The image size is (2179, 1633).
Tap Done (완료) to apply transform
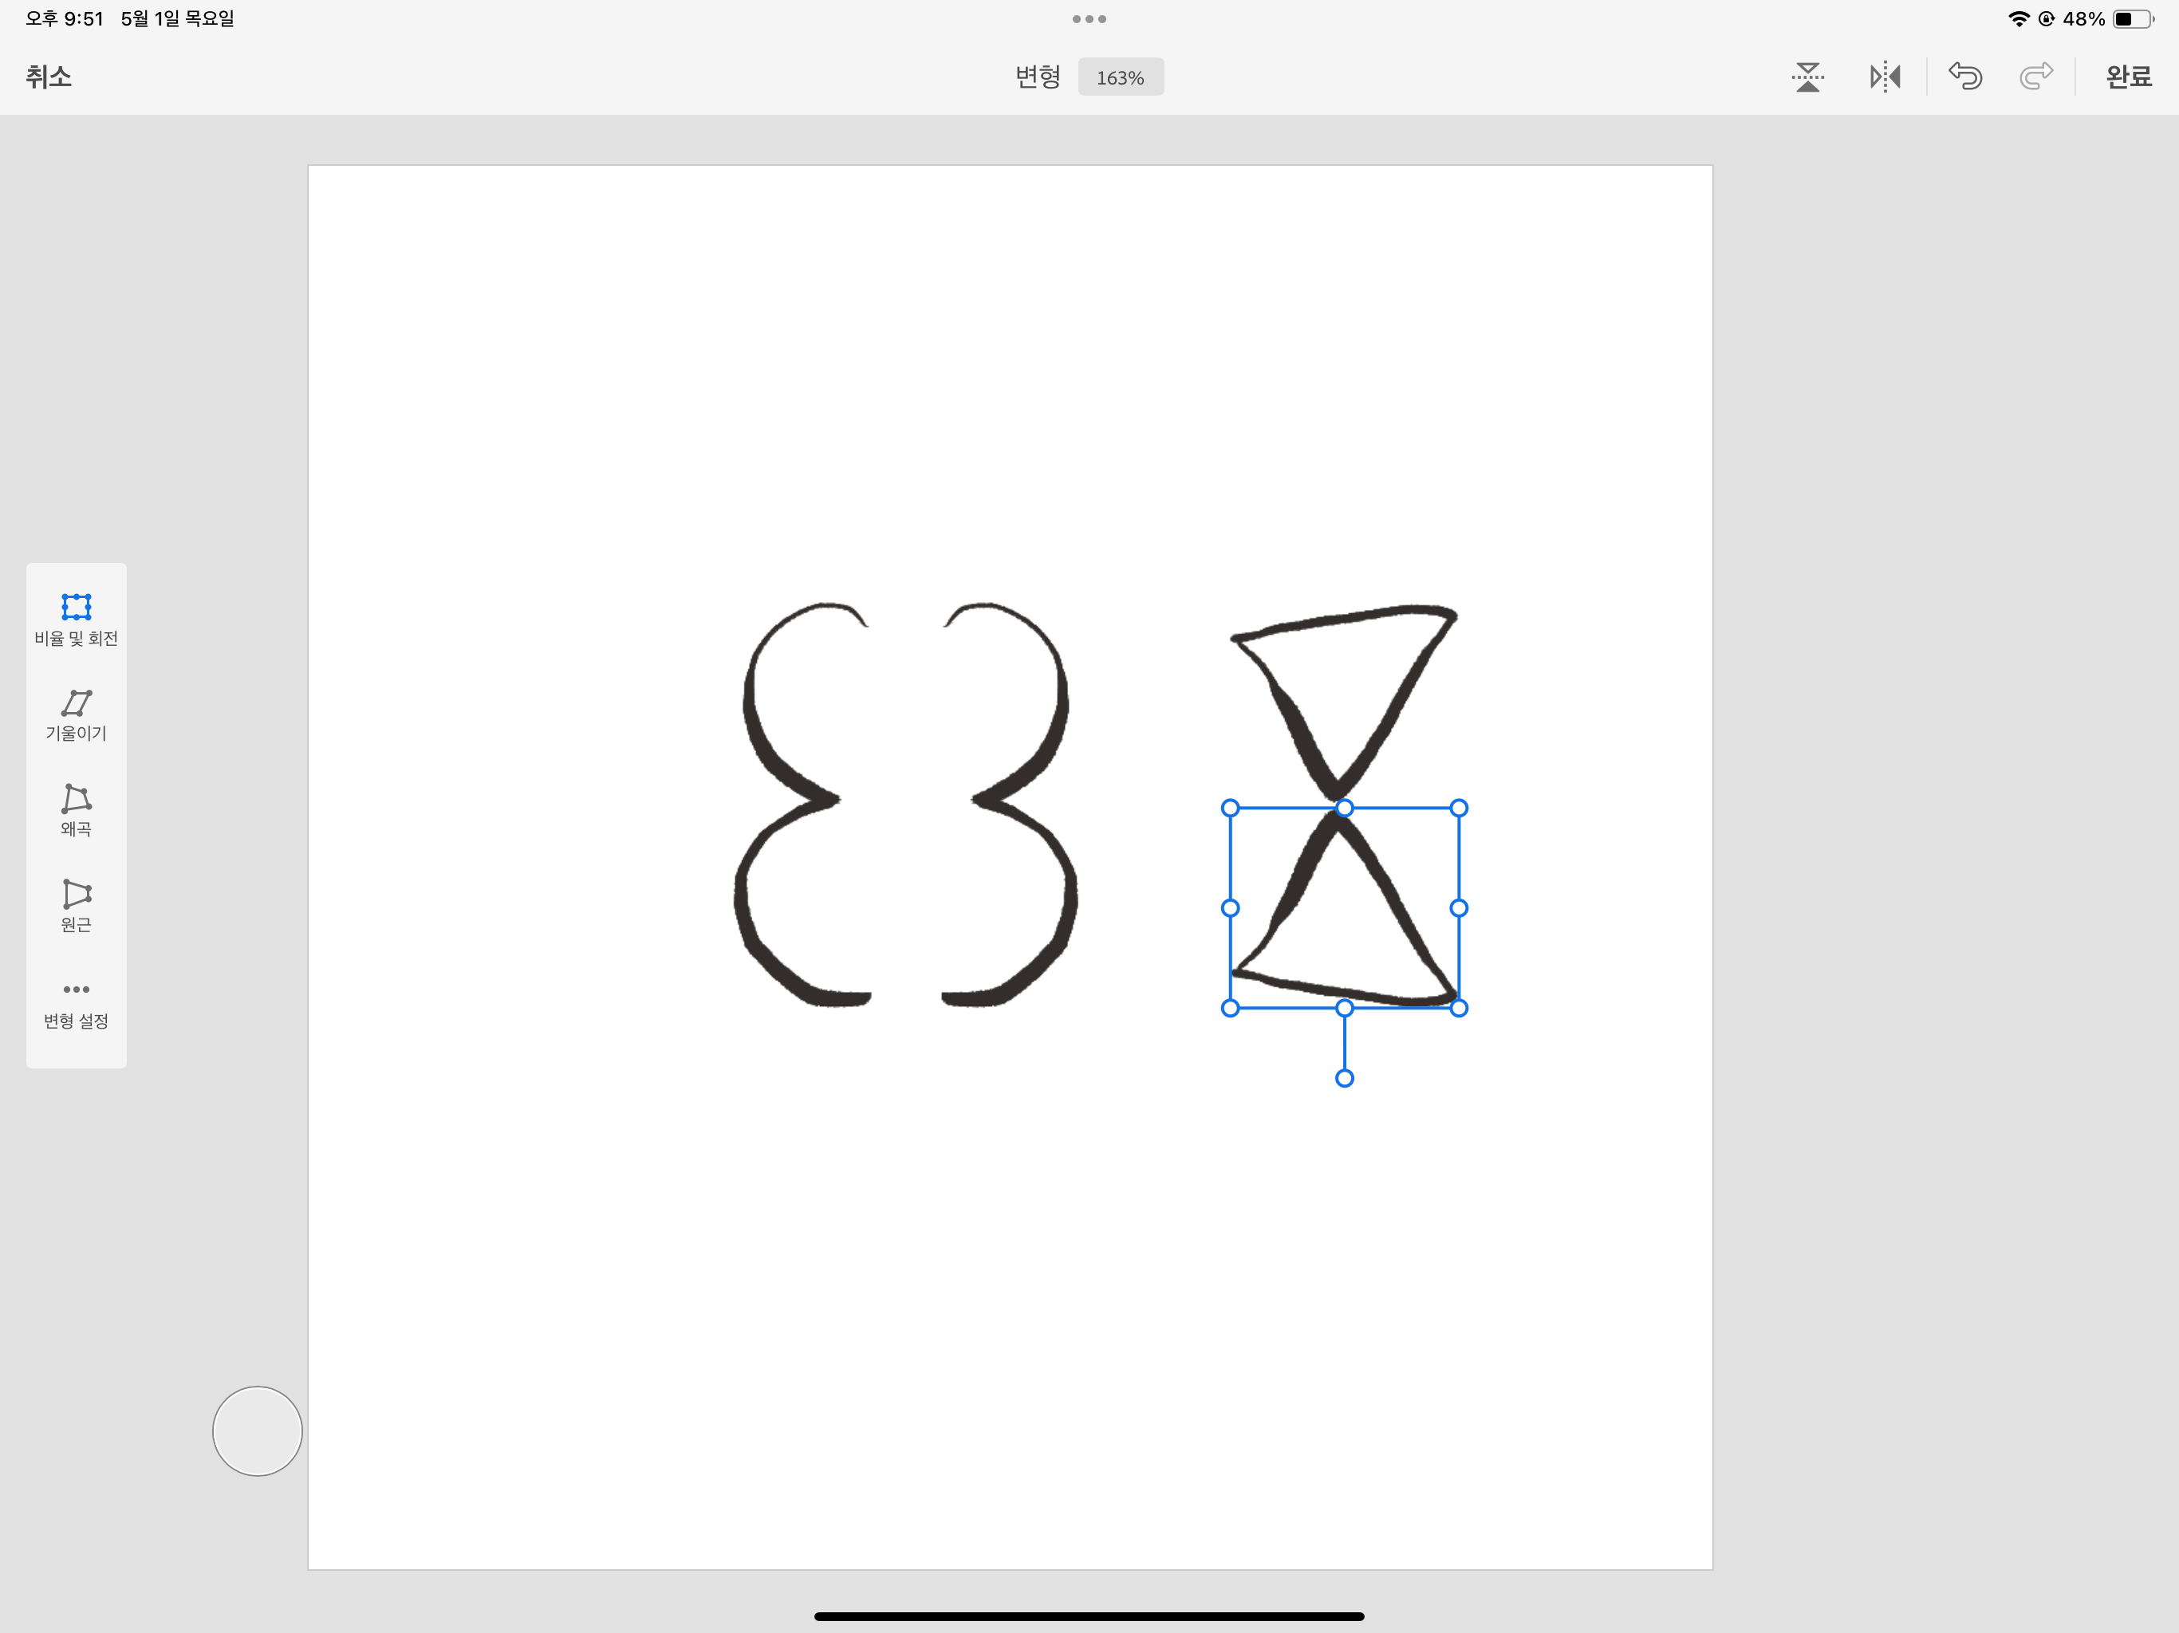click(x=2128, y=77)
